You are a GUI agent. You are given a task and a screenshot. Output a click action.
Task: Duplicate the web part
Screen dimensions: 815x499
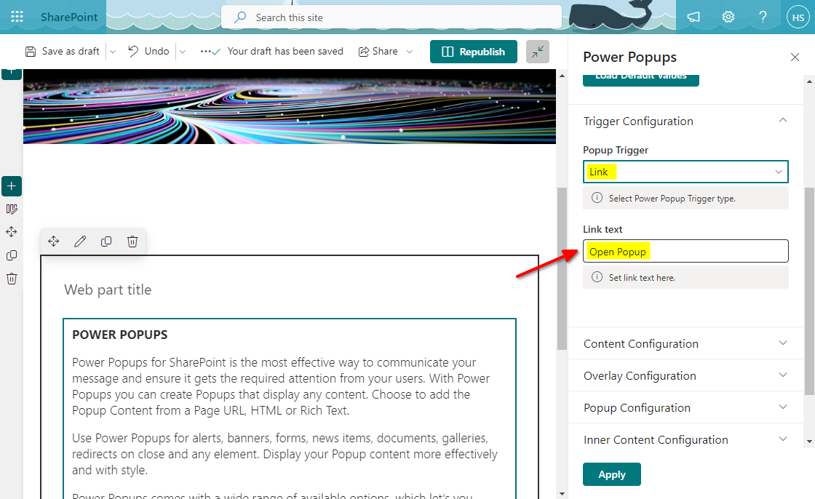pos(106,241)
